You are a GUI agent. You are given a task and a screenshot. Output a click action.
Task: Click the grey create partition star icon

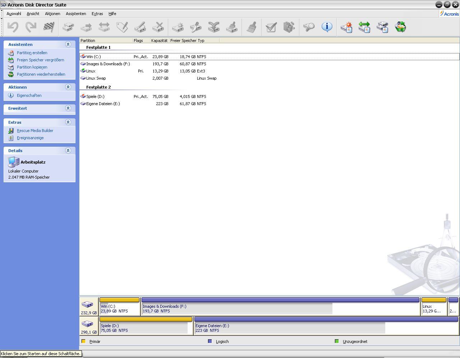click(178, 27)
